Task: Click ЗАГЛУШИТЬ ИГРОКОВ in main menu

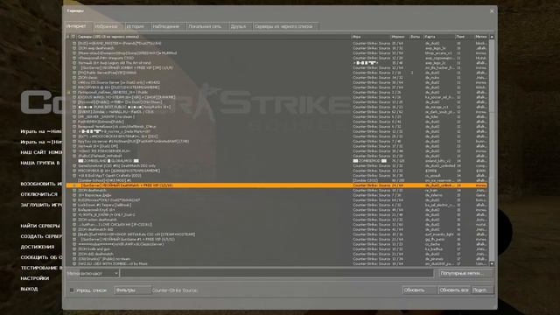Action: [x=41, y=205]
